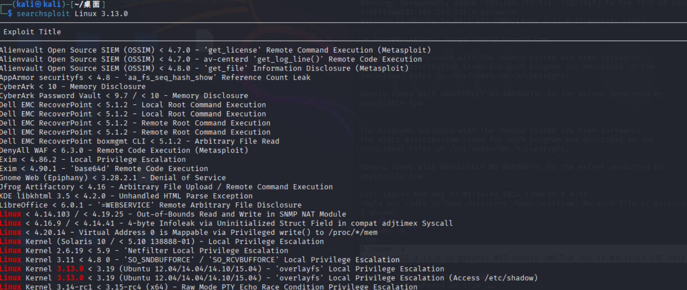
Task: Select the SNMP NAT Module Out-of-Bounds row
Action: (x=173, y=214)
